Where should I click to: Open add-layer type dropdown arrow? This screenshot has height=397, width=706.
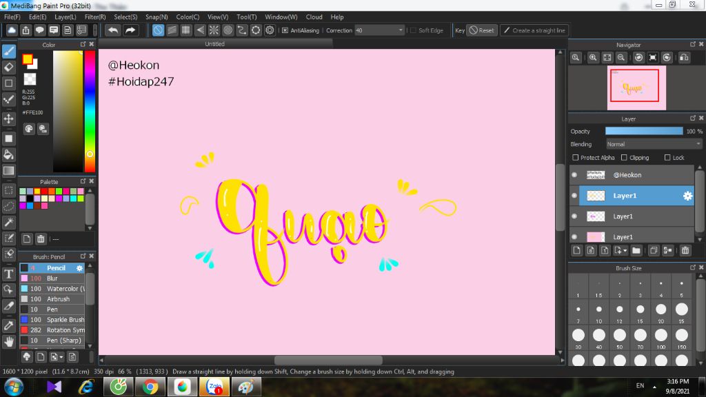click(x=625, y=251)
